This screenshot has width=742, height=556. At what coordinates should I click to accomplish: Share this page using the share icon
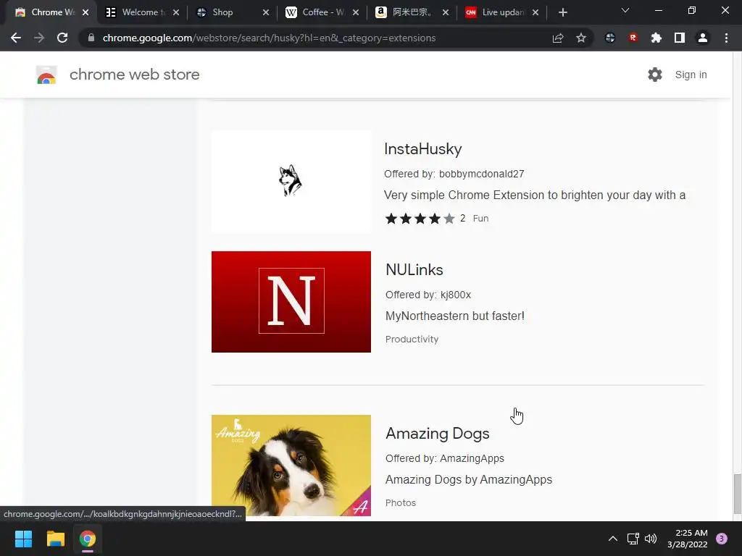pos(558,38)
